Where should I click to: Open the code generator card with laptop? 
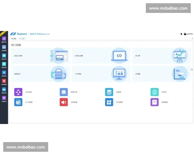click(101, 56)
